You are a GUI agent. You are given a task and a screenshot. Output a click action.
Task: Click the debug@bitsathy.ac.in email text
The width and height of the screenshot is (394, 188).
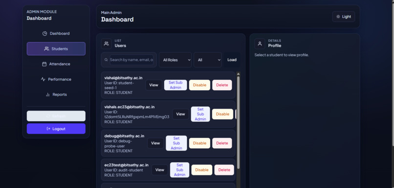click(x=124, y=136)
